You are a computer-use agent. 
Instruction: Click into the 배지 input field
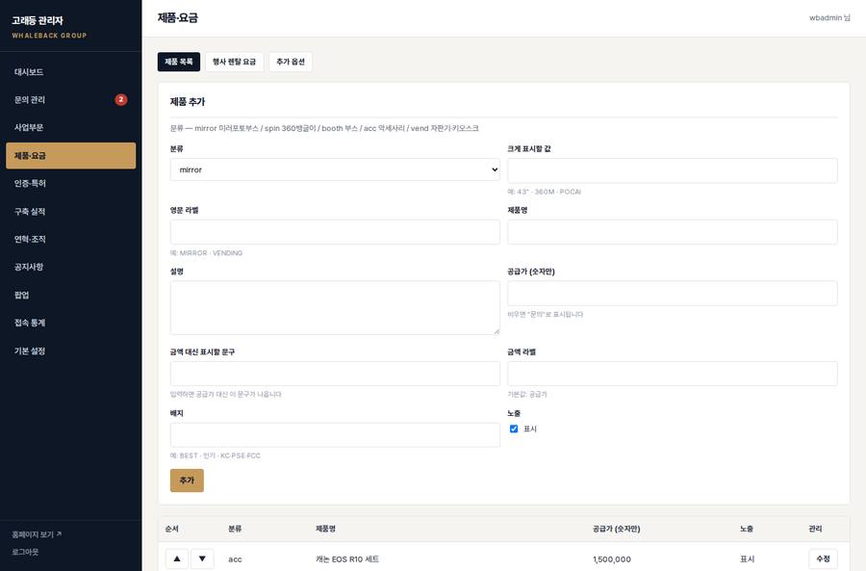[x=335, y=435]
